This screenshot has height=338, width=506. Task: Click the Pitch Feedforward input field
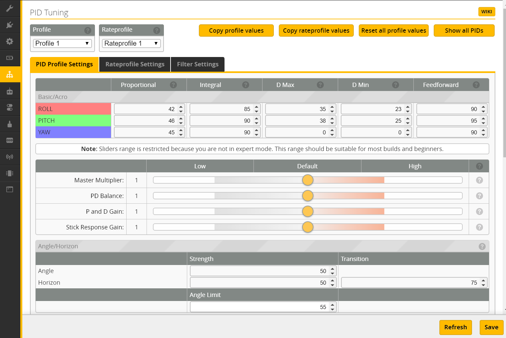pos(447,121)
